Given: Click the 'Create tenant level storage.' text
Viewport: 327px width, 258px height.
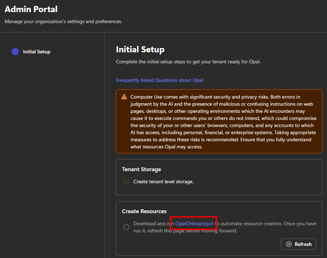Looking at the screenshot, I should (163, 181).
